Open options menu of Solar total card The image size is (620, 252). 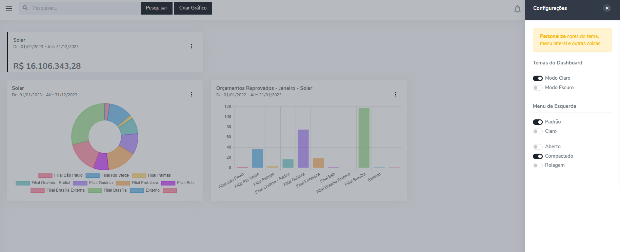[x=192, y=46]
